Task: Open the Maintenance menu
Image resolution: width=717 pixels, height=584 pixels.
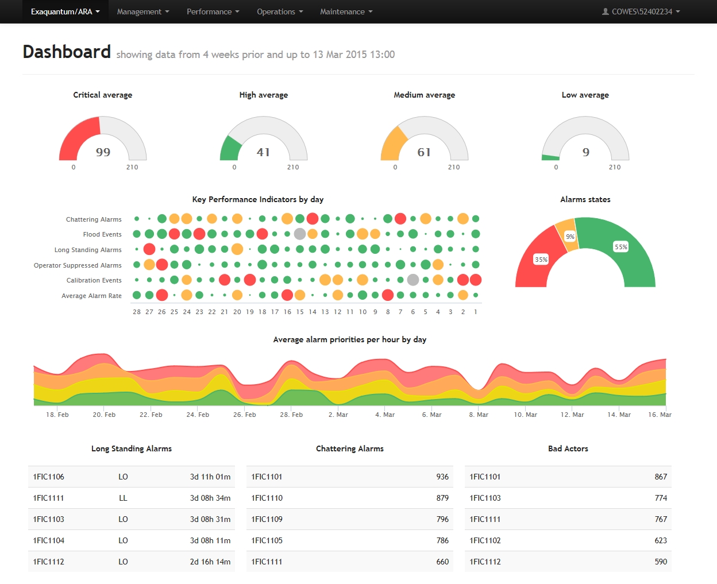Action: 346,11
